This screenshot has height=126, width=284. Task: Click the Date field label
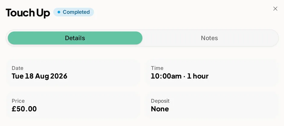pyautogui.click(x=18, y=68)
